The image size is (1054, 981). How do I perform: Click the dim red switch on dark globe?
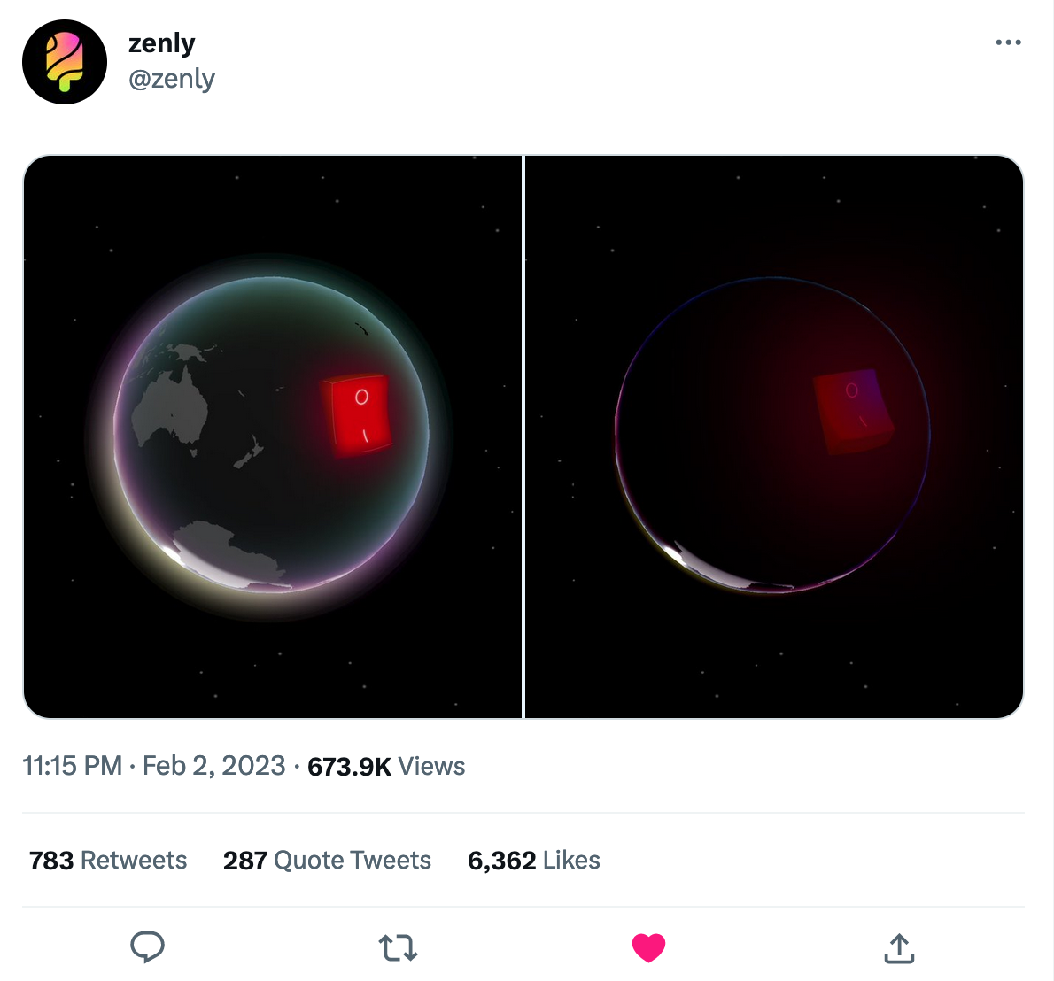pyautogui.click(x=852, y=410)
